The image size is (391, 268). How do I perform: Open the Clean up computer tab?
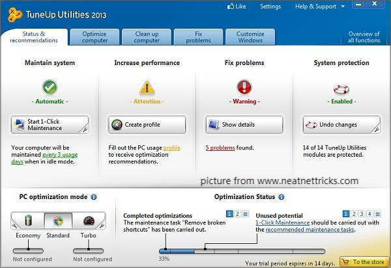[147, 37]
